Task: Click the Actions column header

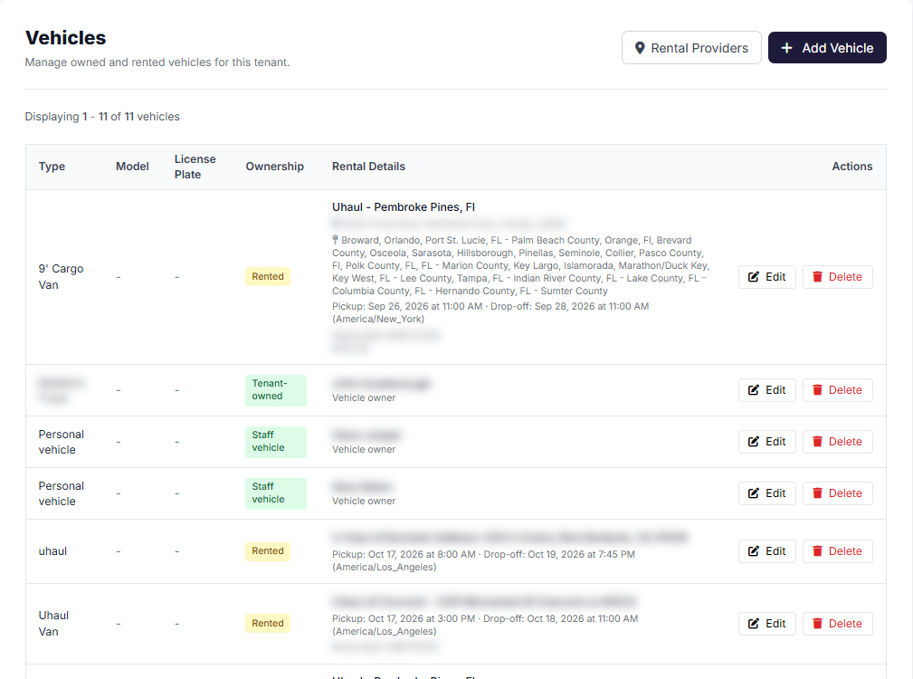Action: click(x=851, y=167)
